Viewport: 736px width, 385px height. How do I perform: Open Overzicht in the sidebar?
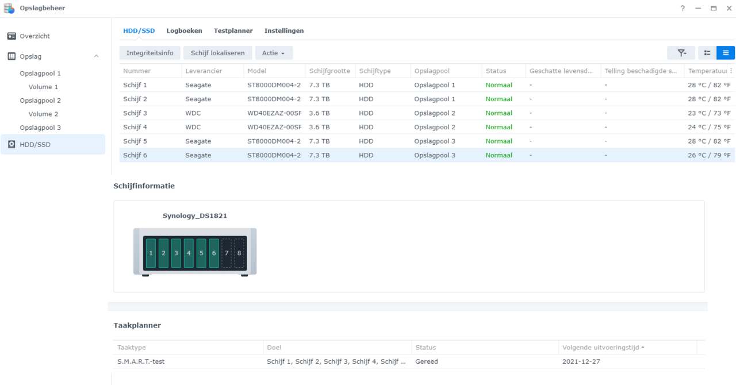click(x=34, y=36)
